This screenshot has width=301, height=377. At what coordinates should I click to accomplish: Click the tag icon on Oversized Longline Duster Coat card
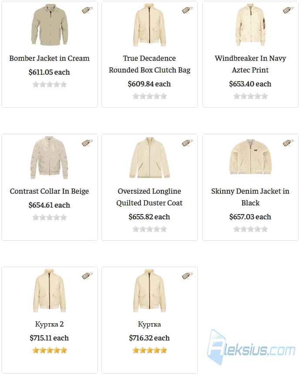click(187, 143)
